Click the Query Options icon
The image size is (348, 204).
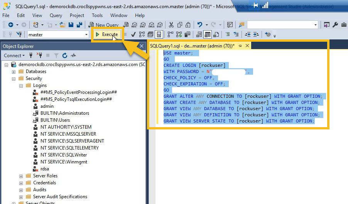pyautogui.click(x=150, y=34)
